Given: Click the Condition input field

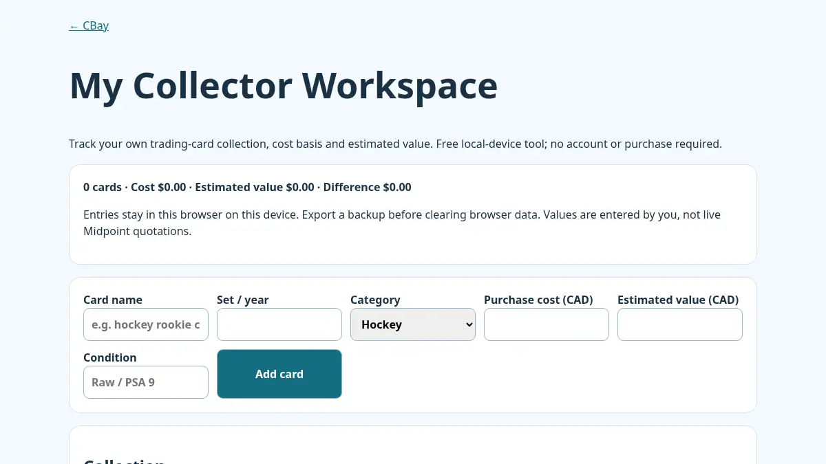Looking at the screenshot, I should pyautogui.click(x=146, y=382).
